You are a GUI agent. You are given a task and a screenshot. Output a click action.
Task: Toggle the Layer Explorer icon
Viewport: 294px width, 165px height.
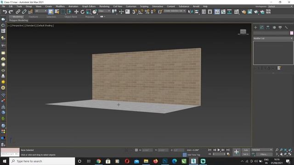click(210, 12)
